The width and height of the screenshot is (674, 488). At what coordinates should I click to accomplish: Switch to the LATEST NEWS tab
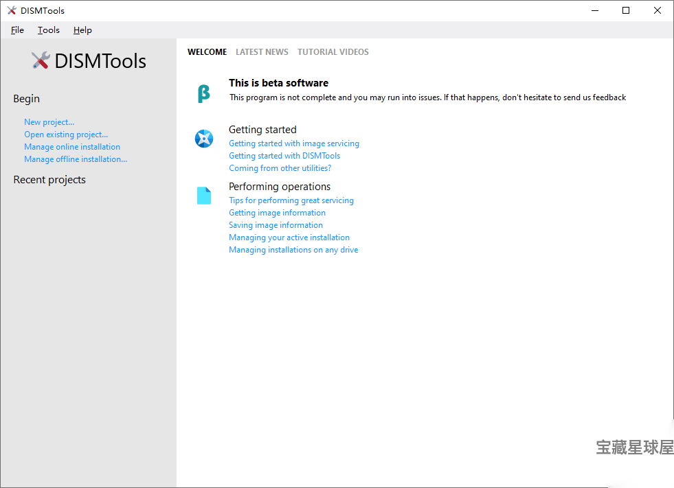pyautogui.click(x=262, y=52)
